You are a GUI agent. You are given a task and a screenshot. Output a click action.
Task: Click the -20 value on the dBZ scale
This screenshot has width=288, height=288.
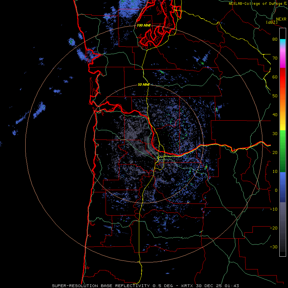click(x=274, y=228)
